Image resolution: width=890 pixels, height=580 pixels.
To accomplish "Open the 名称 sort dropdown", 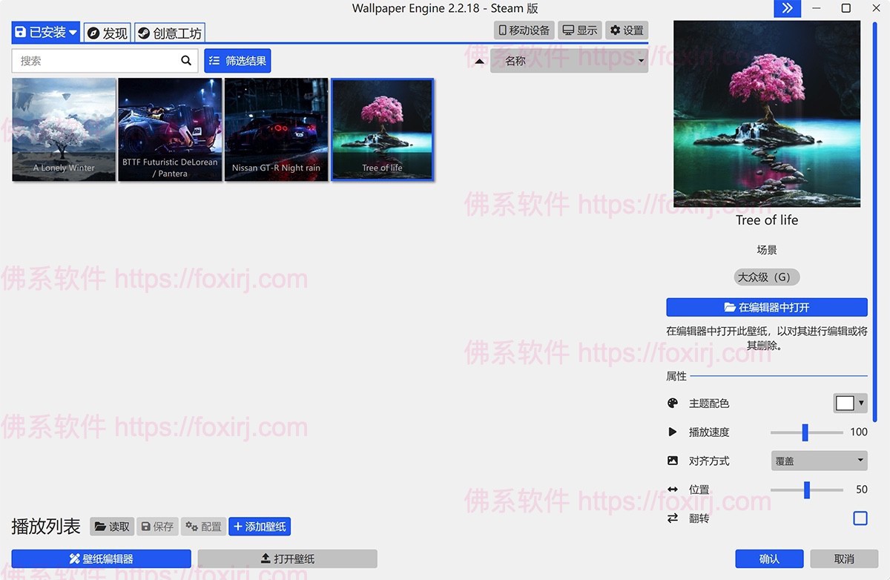I will (569, 60).
